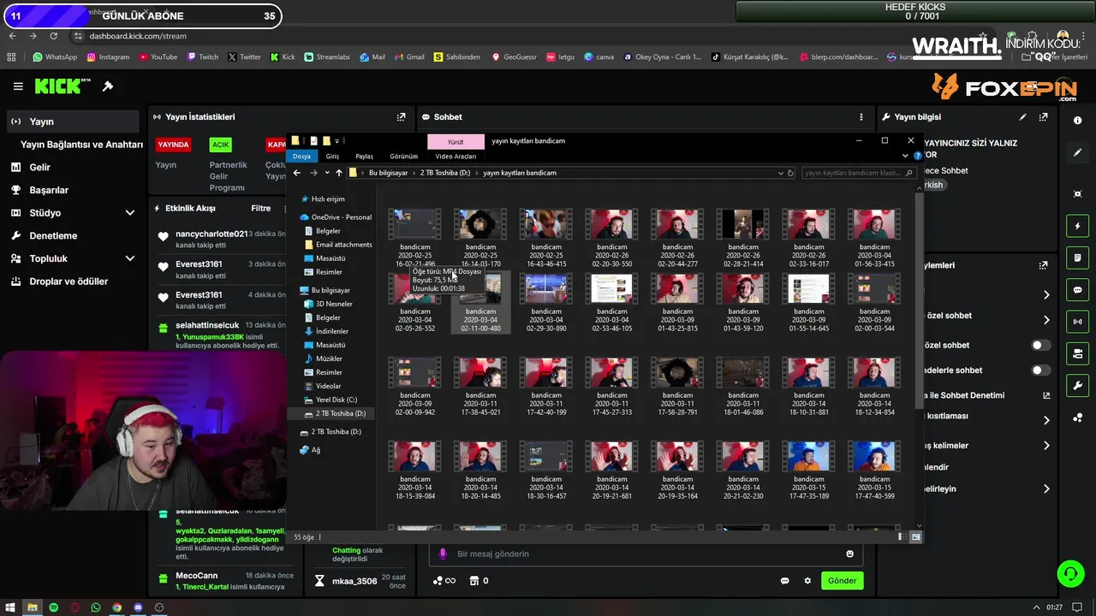
Task: Open Explorer address bar history dropdown
Action: 780,173
